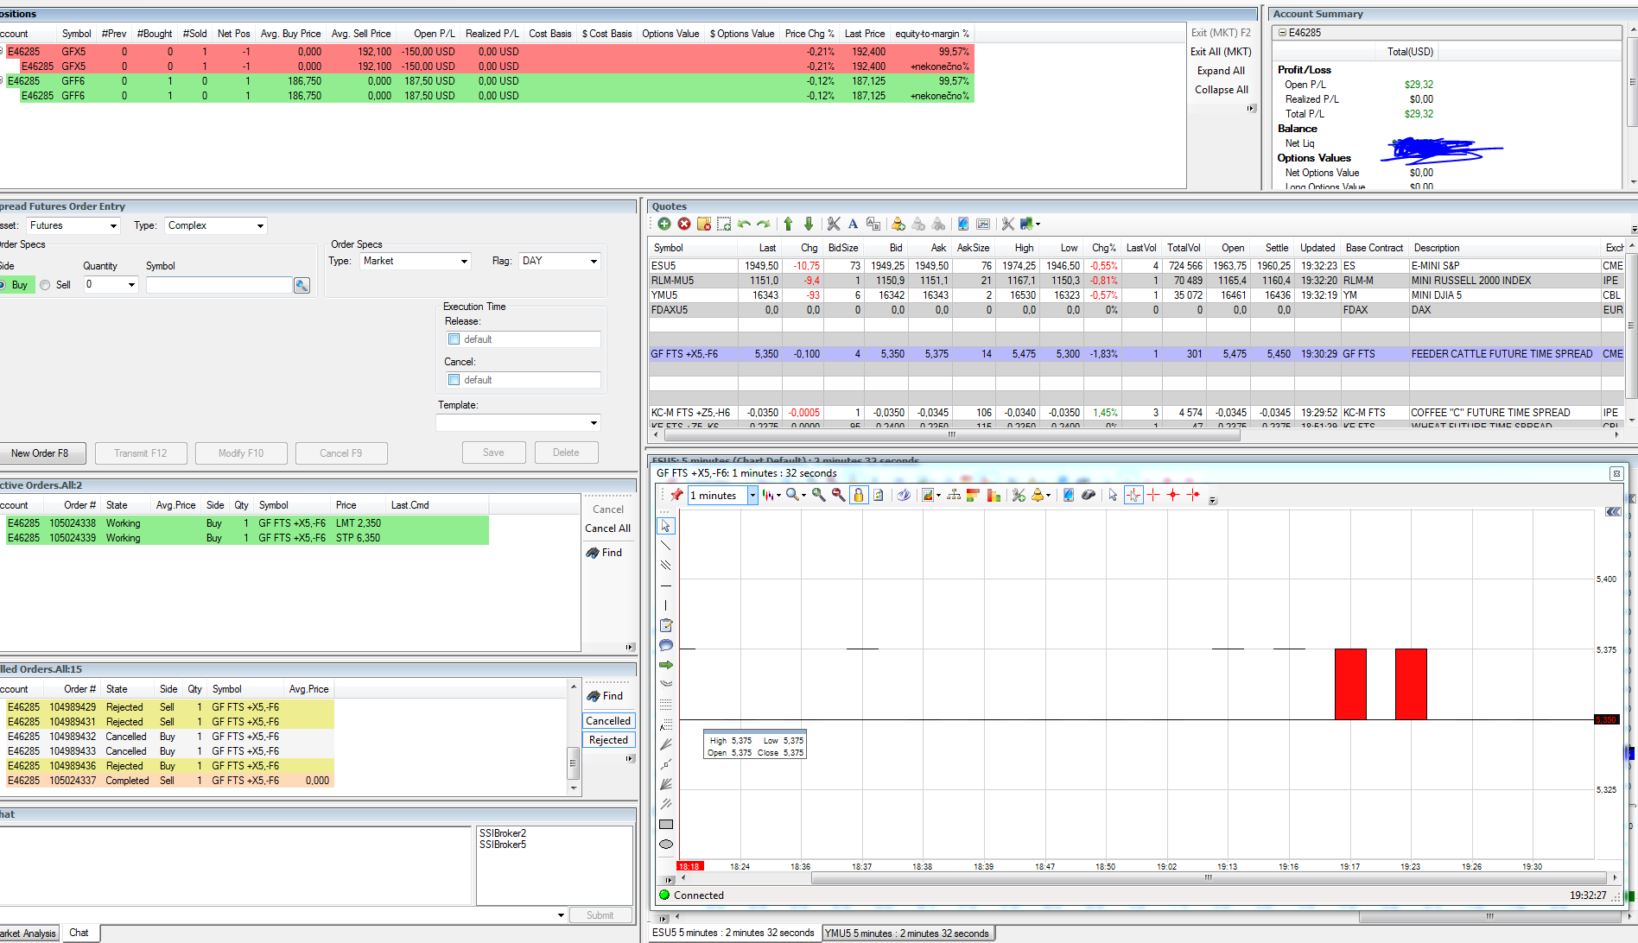This screenshot has width=1638, height=943.
Task: Switch to the Chat tab
Action: point(79,933)
